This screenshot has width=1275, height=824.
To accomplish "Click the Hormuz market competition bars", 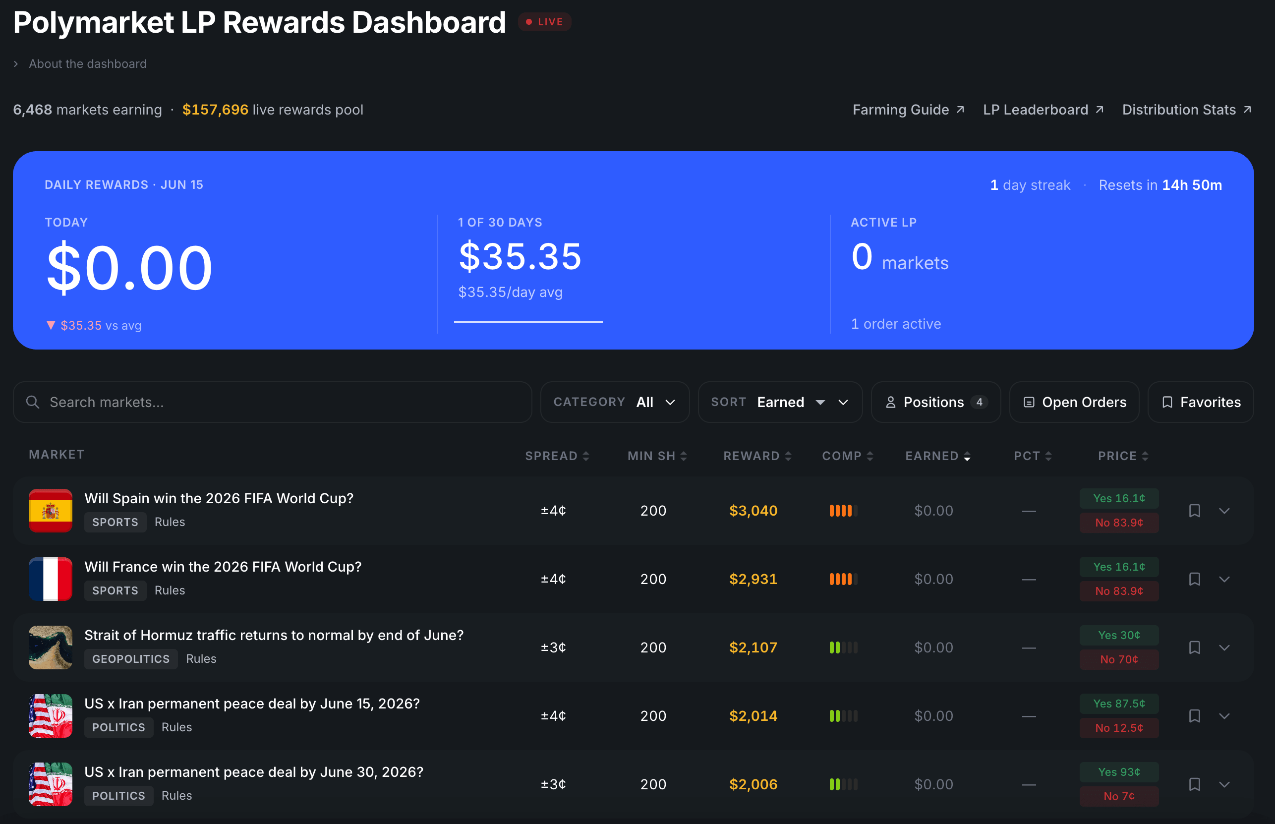I will tap(843, 647).
